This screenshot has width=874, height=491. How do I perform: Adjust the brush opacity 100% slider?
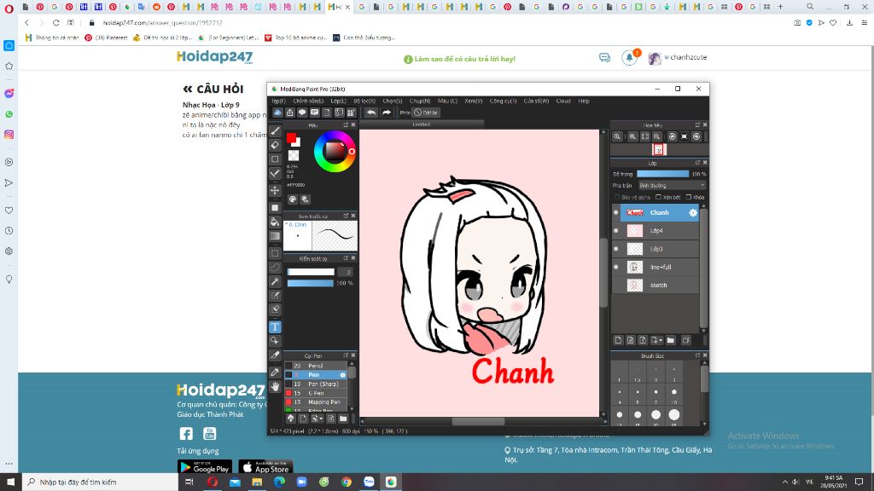tap(311, 283)
